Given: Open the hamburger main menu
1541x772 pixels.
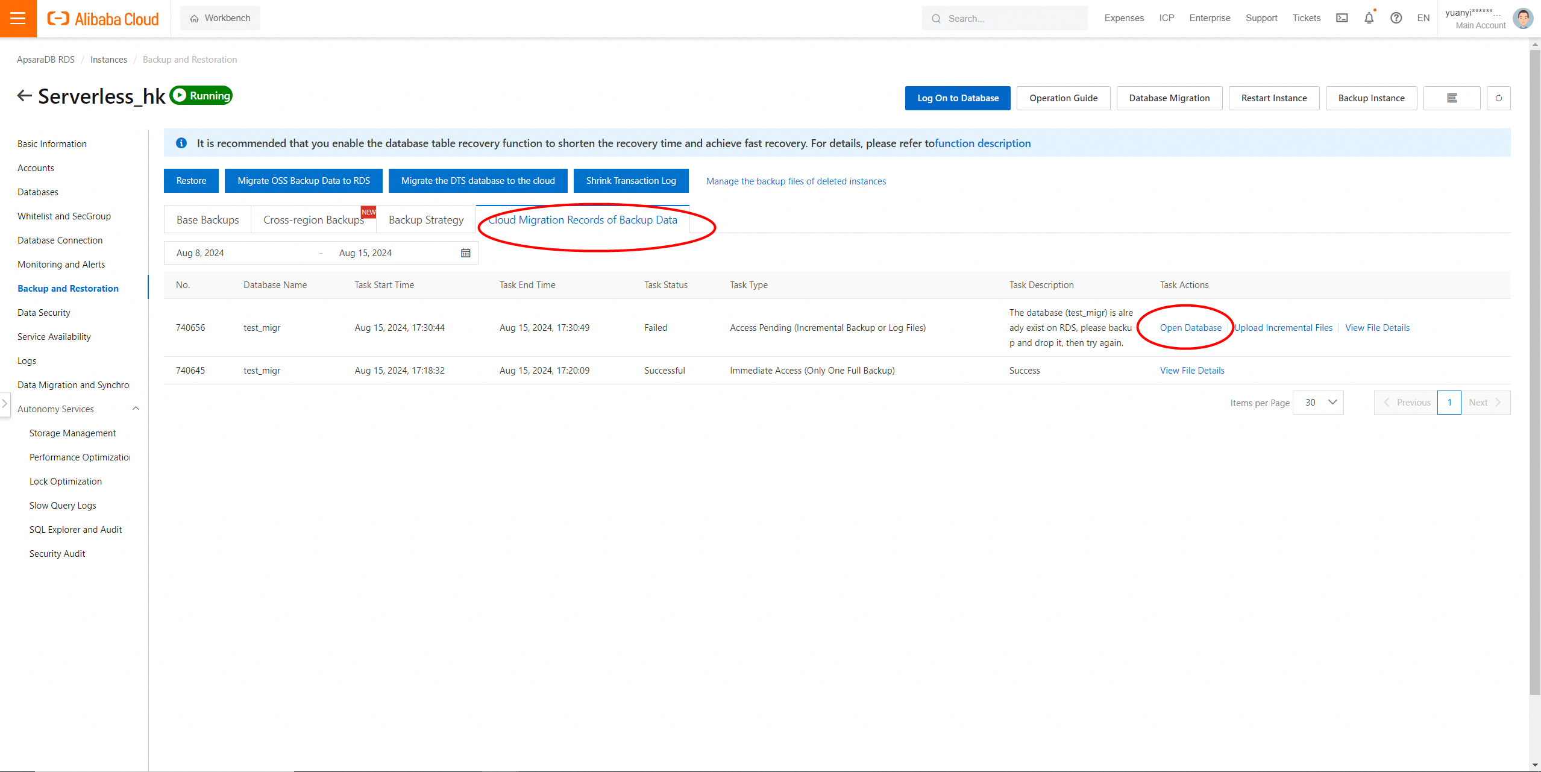Looking at the screenshot, I should click(18, 18).
